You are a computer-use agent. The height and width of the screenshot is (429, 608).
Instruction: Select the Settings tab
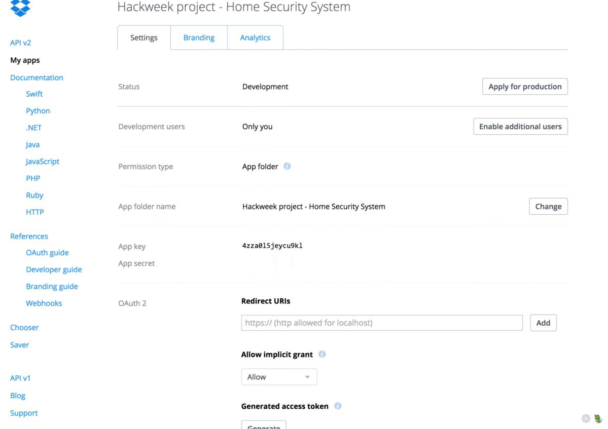coord(144,37)
